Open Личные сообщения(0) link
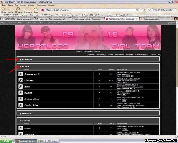 tap(97, 55)
